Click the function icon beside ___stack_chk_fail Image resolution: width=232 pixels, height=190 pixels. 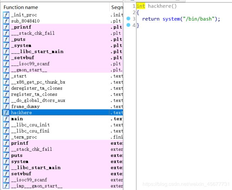tap(6, 33)
